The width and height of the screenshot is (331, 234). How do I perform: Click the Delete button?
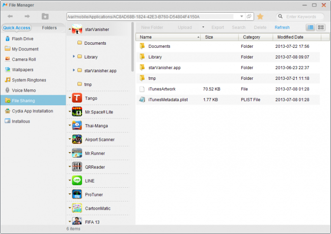pyautogui.click(x=260, y=27)
